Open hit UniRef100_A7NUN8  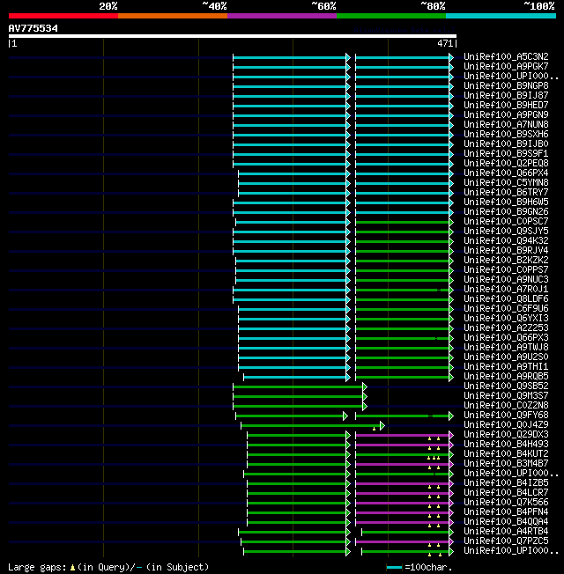click(506, 124)
